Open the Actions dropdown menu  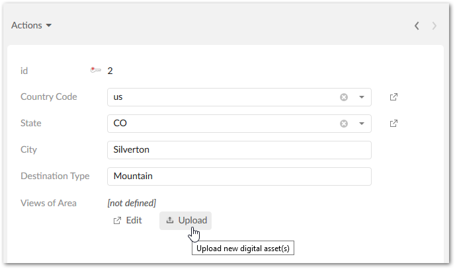pyautogui.click(x=31, y=26)
